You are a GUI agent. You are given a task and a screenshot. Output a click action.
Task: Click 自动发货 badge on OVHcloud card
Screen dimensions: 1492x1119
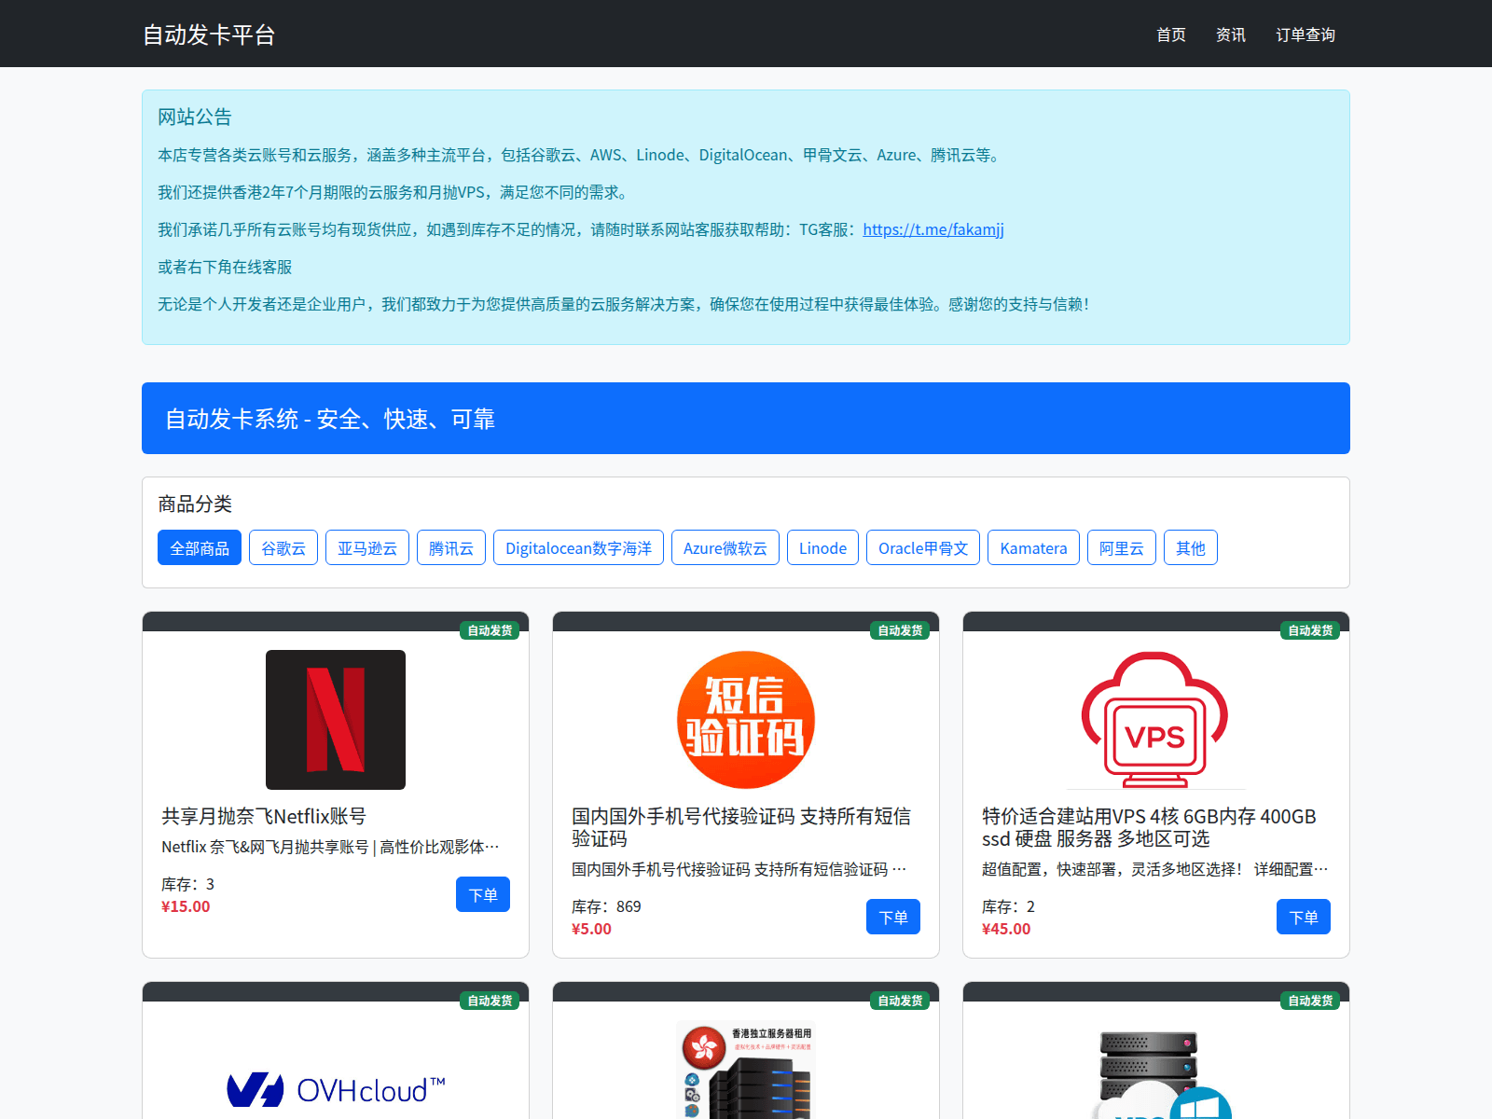tap(490, 1001)
